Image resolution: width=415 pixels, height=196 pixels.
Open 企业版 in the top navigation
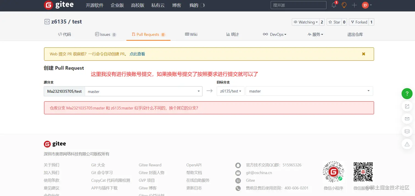tap(117, 5)
